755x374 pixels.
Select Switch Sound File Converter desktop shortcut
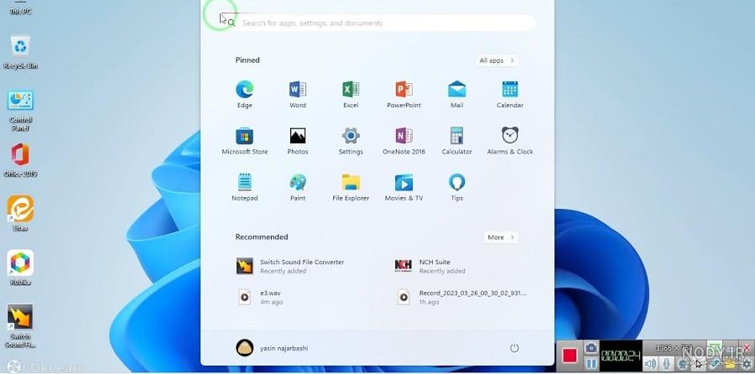pos(20,326)
